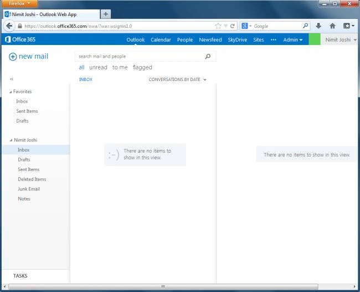Open Sent Items under Favorites
The height and width of the screenshot is (292, 360).
coord(27,111)
